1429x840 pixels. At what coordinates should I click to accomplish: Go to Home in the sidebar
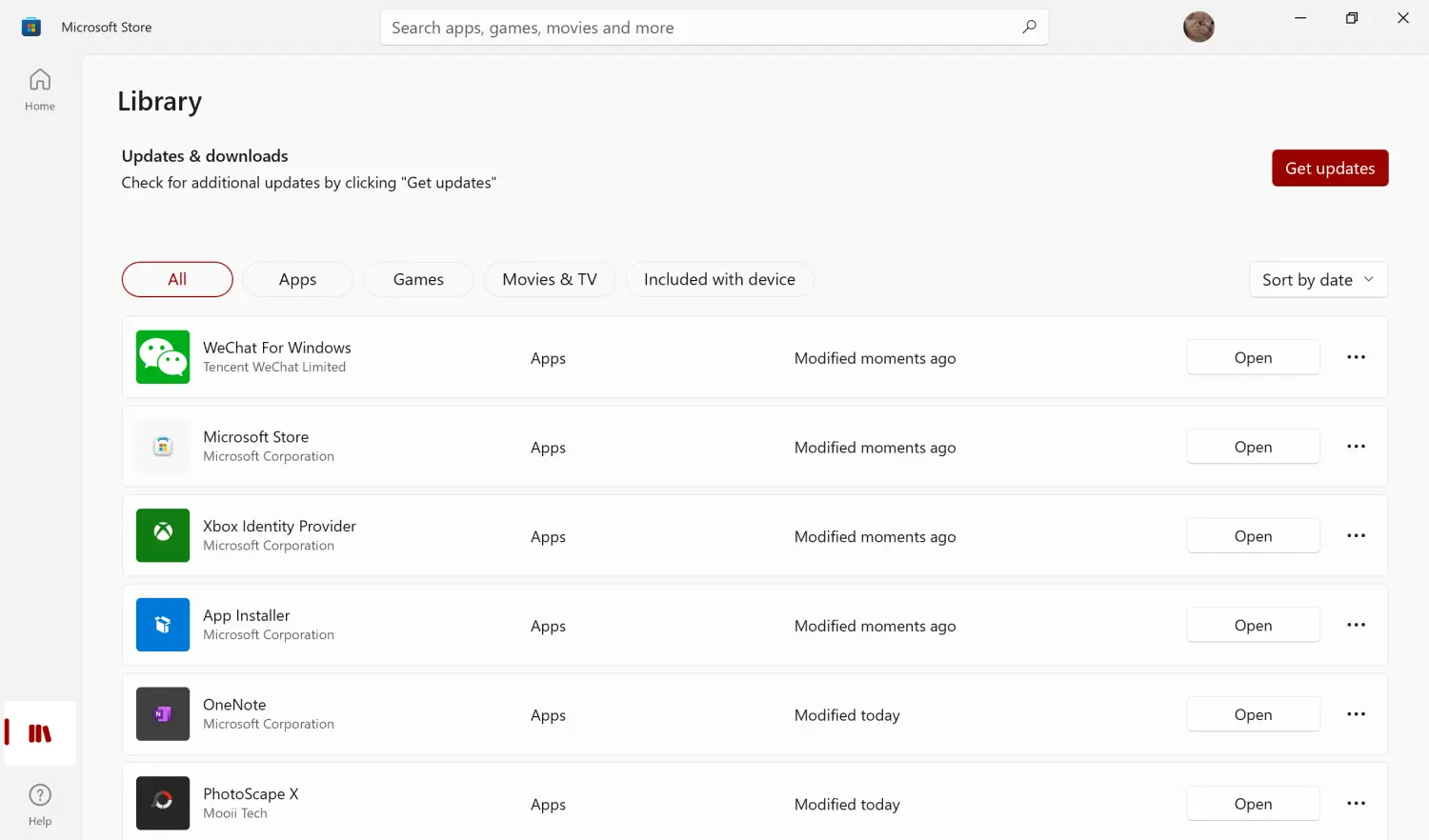click(40, 90)
